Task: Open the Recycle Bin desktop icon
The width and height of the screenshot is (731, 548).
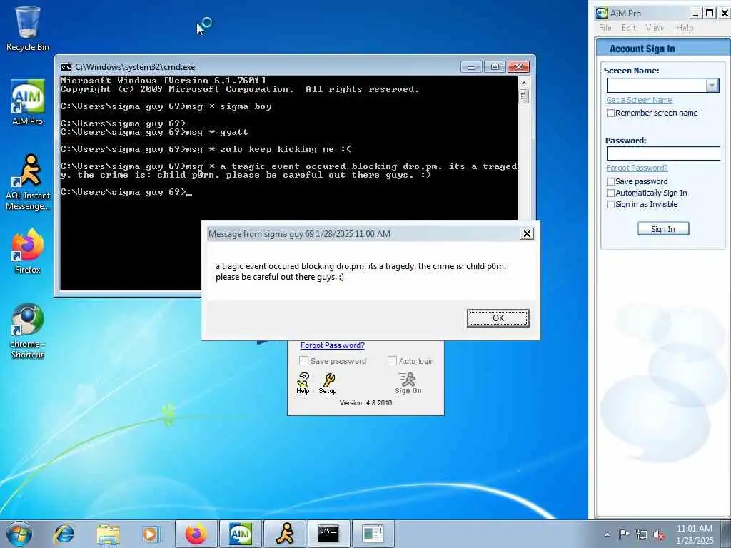Action: pos(28,28)
